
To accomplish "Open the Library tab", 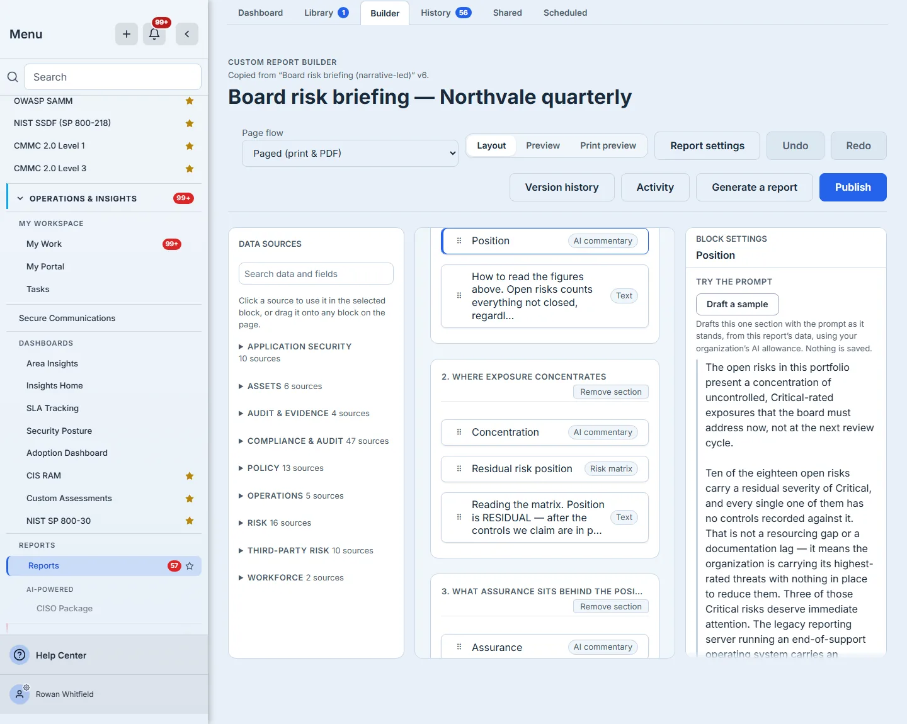I will (x=326, y=13).
